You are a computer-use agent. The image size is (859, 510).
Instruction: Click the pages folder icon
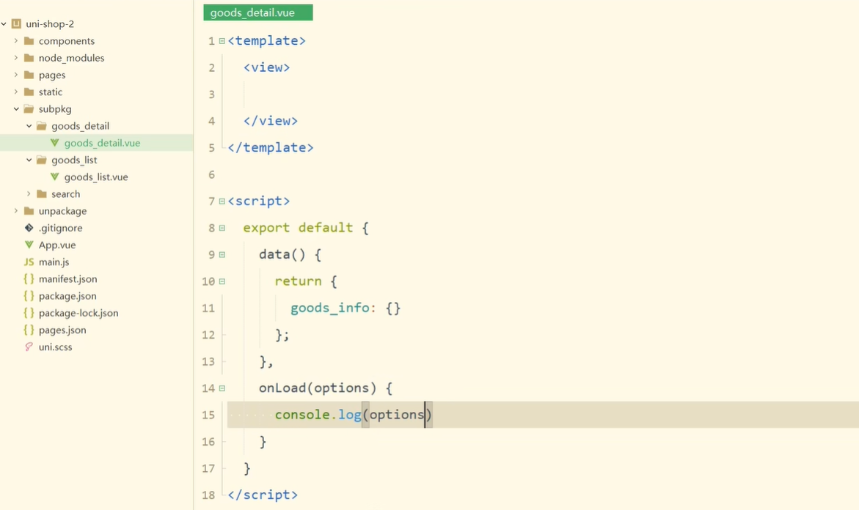(29, 75)
